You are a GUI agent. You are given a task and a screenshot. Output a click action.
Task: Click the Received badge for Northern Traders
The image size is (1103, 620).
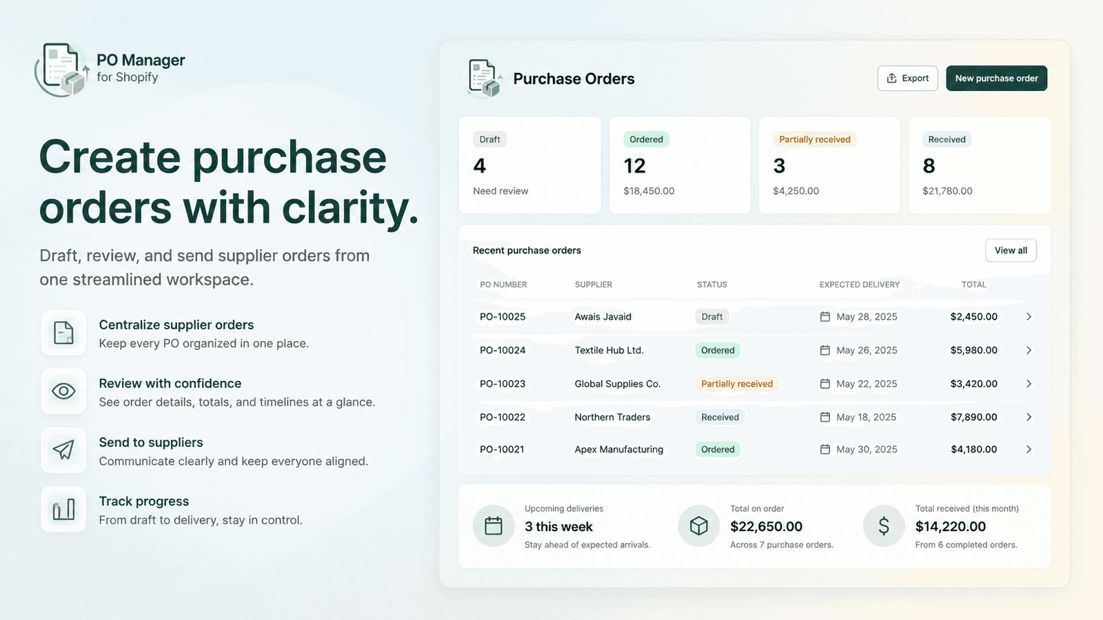point(720,417)
